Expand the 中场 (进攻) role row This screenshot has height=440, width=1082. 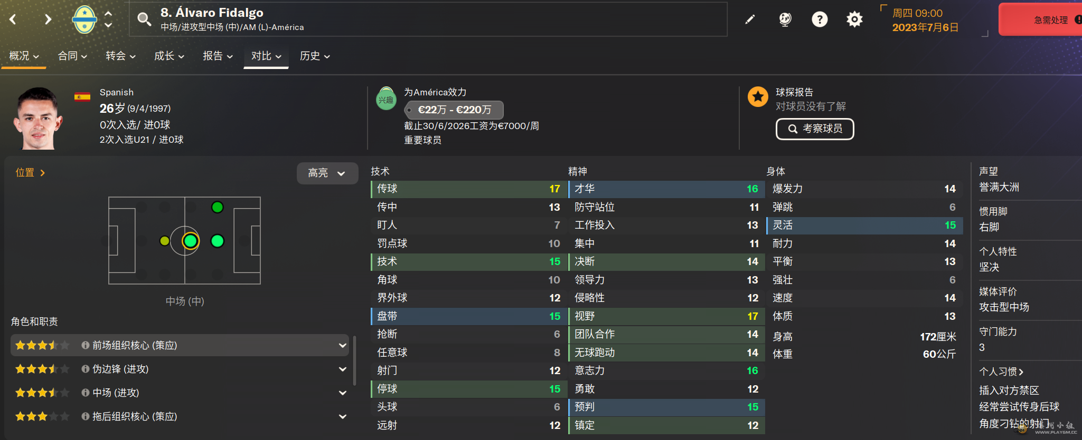[343, 393]
